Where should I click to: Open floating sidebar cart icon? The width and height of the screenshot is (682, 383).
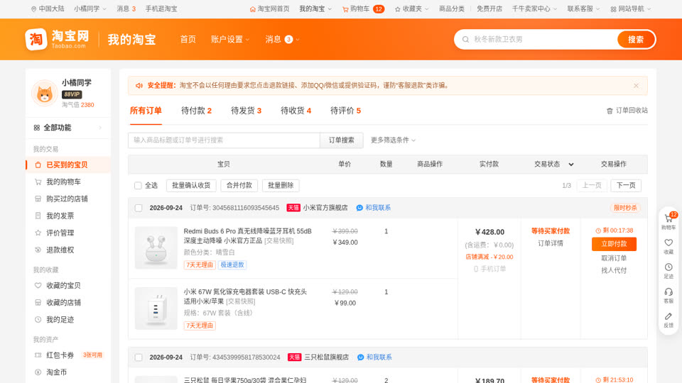[x=669, y=218]
